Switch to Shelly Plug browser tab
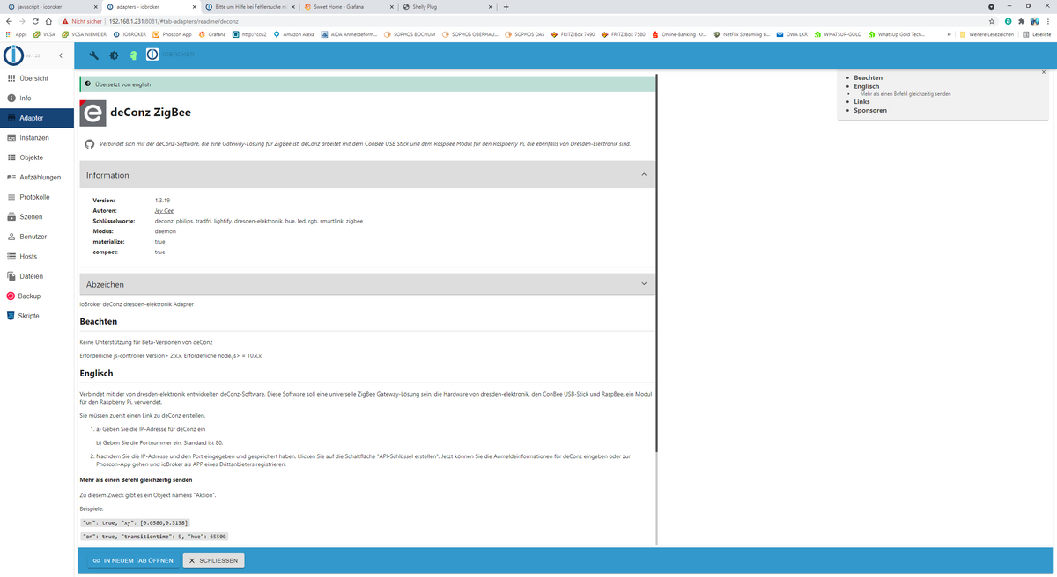Image resolution: width=1057 pixels, height=577 pixels. tap(446, 6)
